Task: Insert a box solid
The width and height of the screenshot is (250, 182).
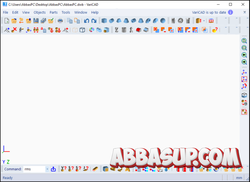Action: pos(104,20)
